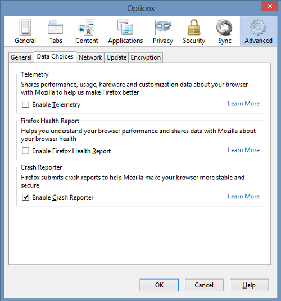Viewport: 281px width, 301px height.
Task: Open Learn More for Crash Reporter
Action: (243, 196)
